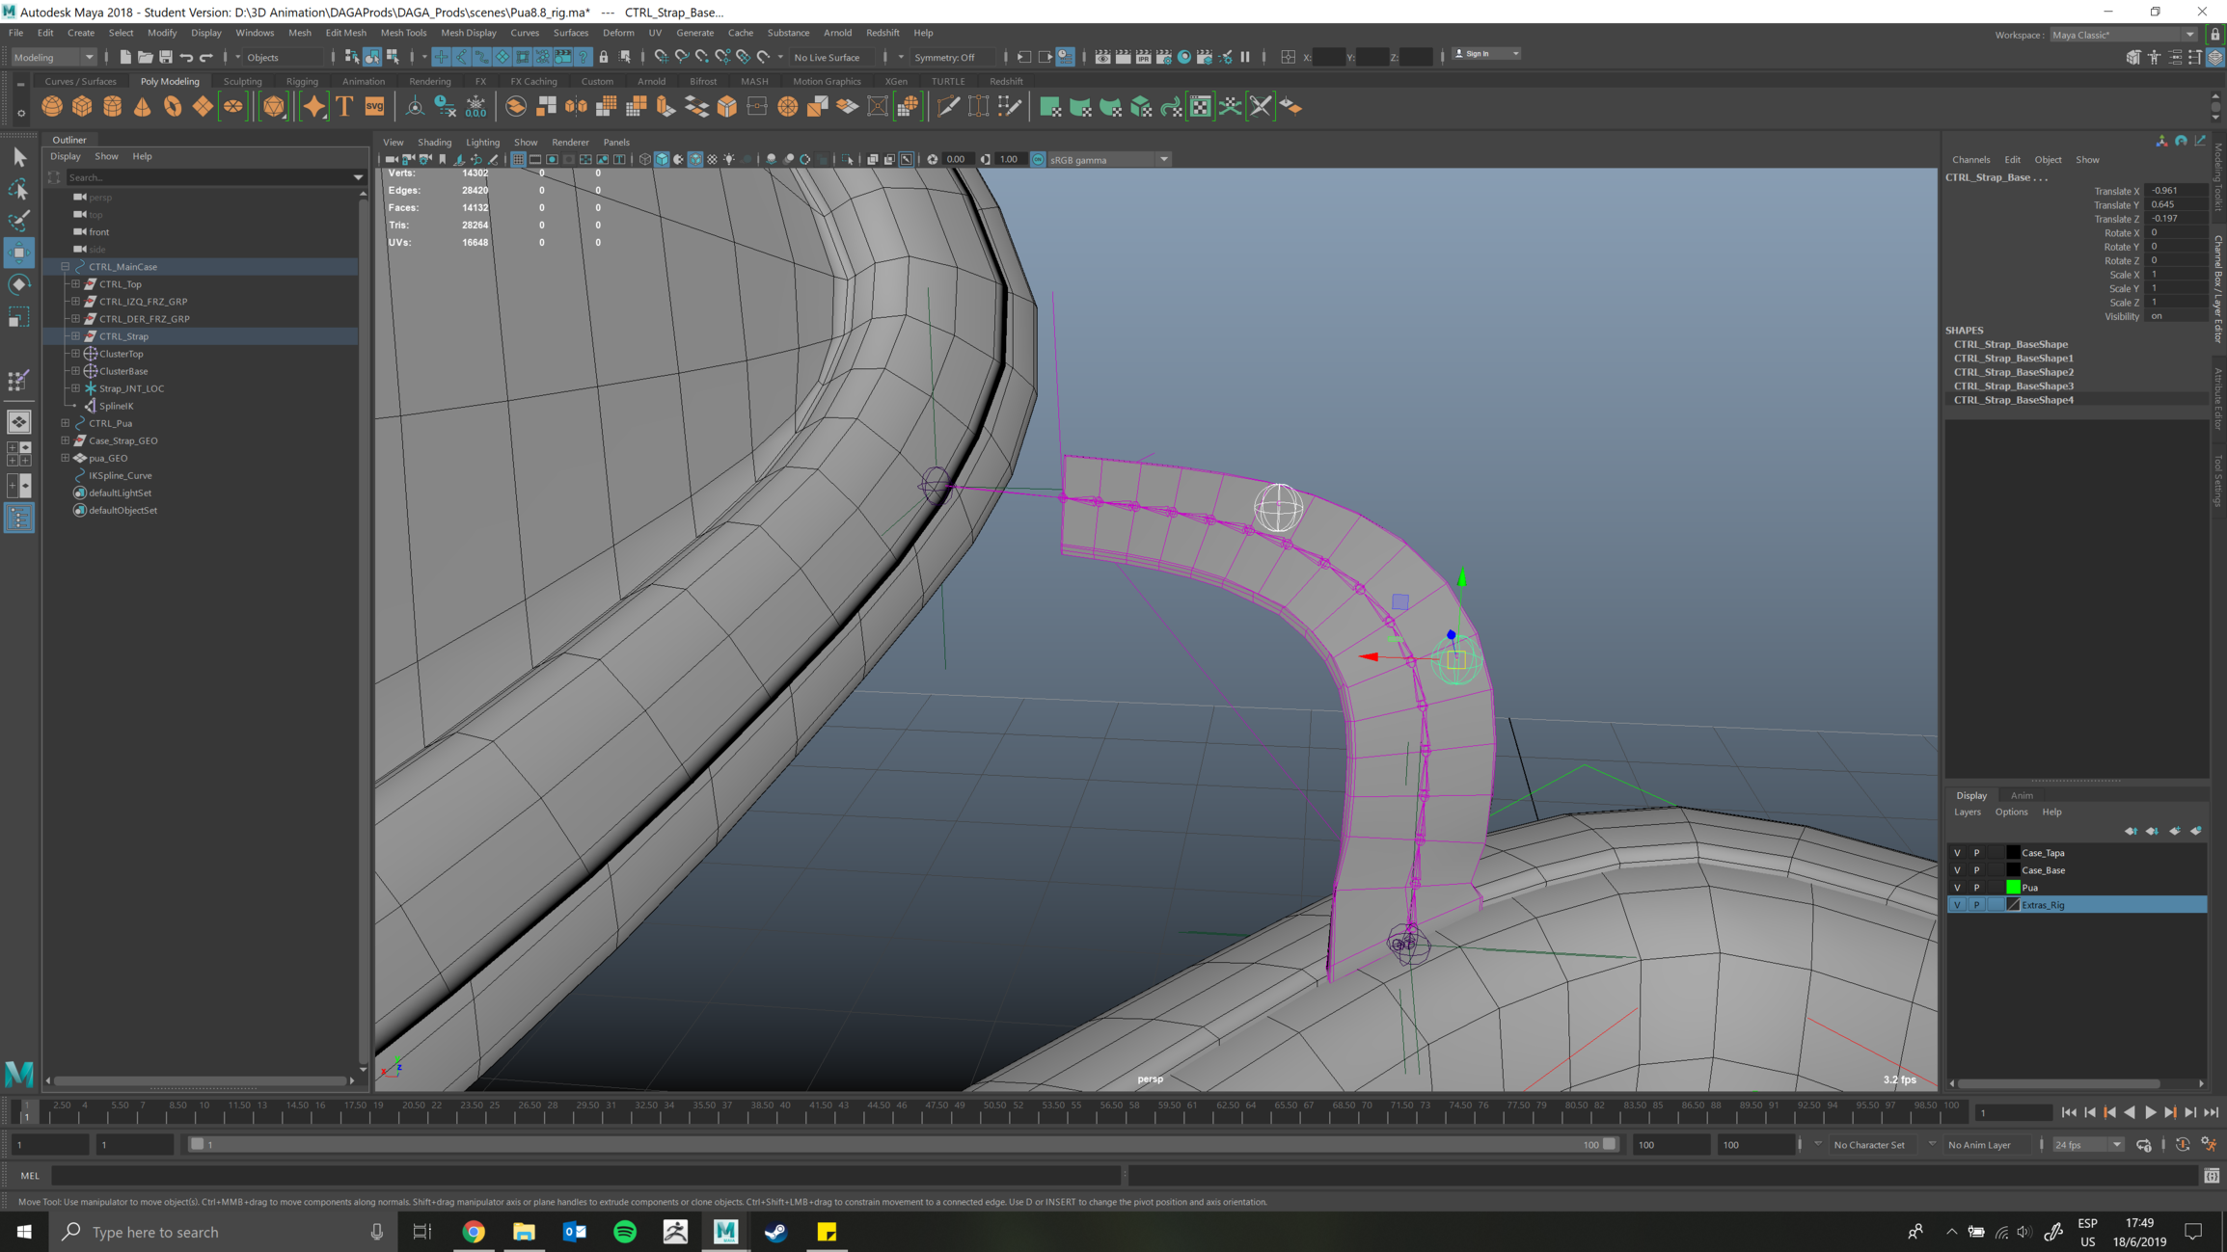Screen dimensions: 2227x1252
Task: Click the New Scene icon
Action: coord(124,57)
